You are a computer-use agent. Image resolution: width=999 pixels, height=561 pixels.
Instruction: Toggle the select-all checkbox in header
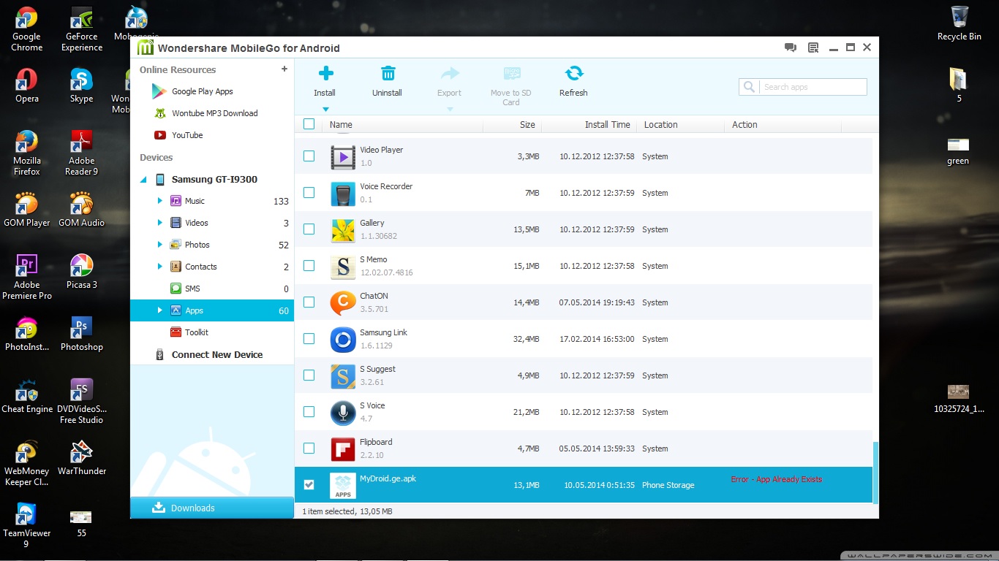pyautogui.click(x=309, y=124)
